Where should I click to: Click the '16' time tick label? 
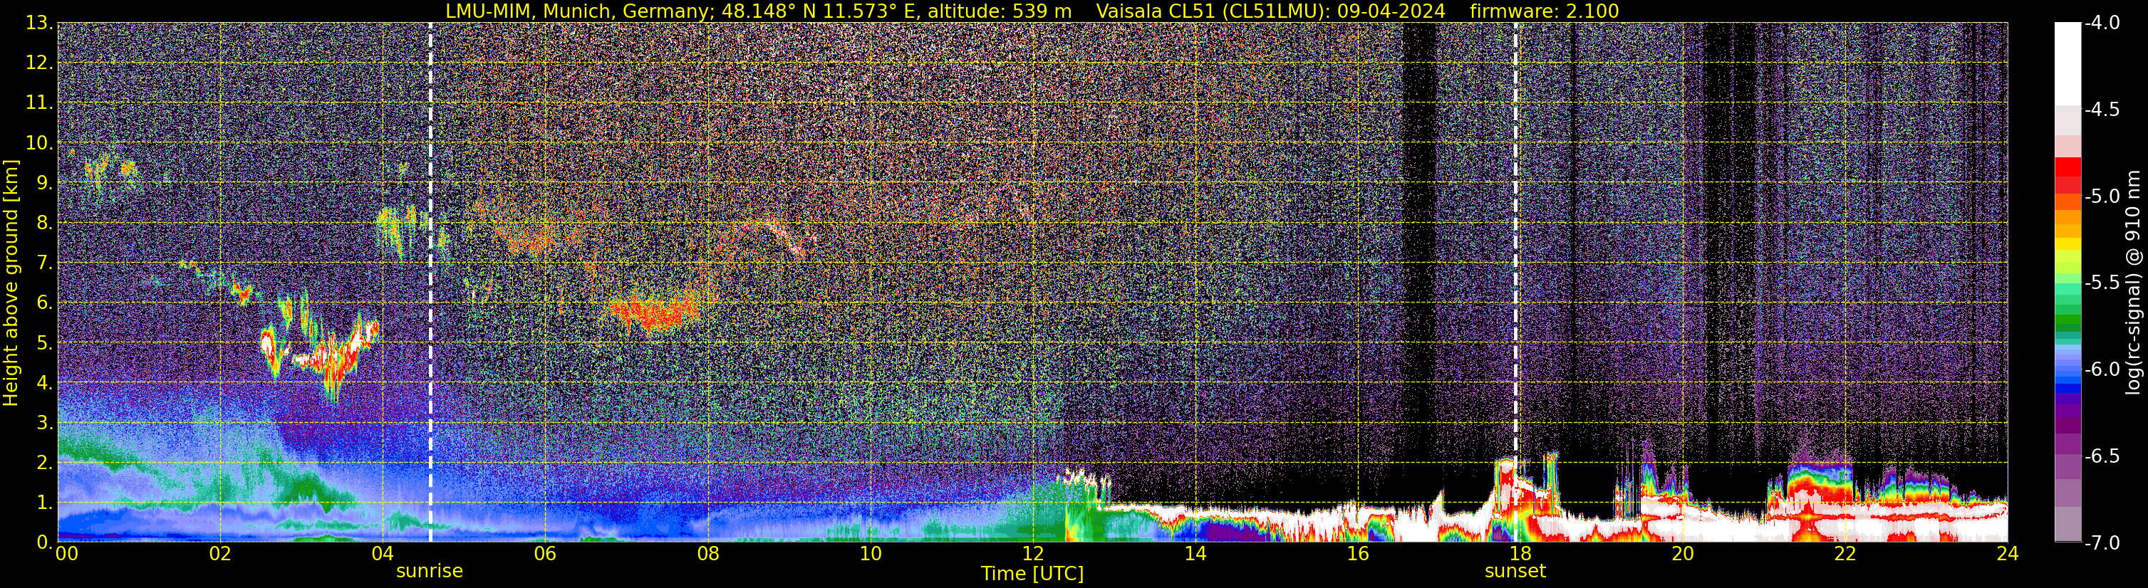click(1359, 554)
